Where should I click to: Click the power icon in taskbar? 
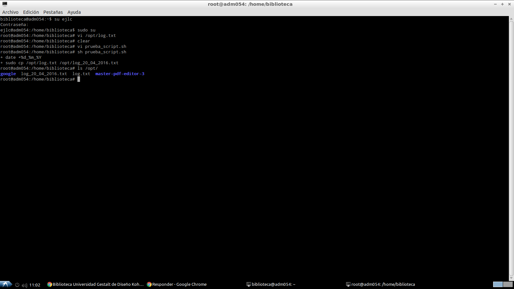(17, 285)
